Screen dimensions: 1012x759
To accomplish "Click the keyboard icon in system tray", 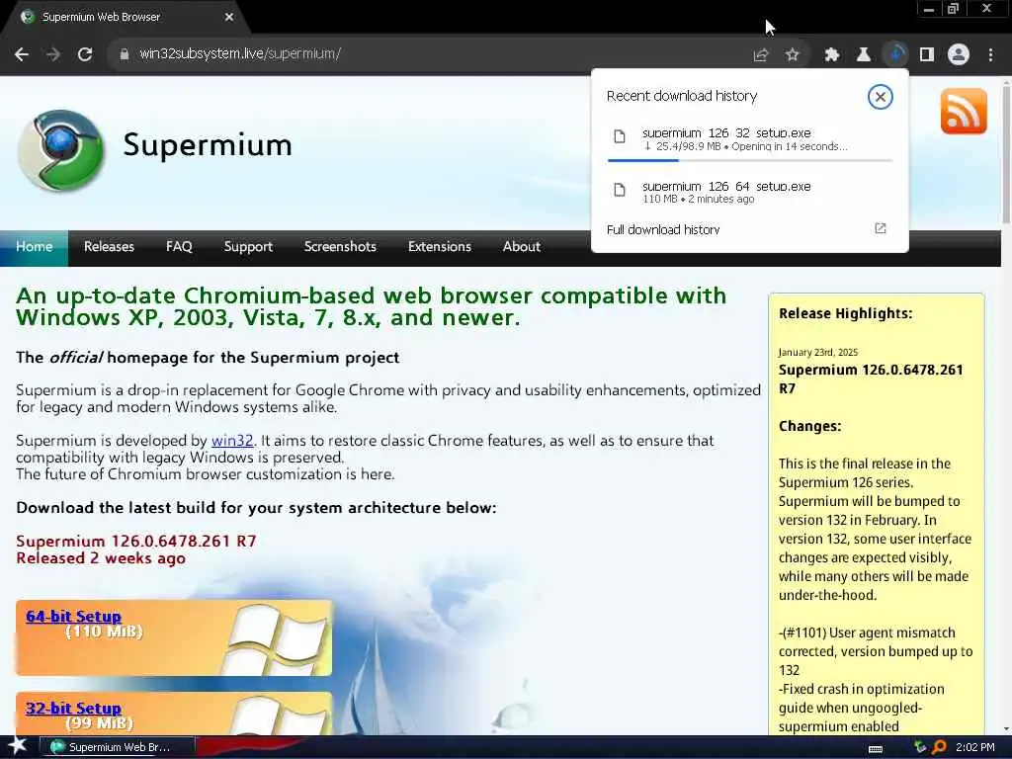I will pos(876,749).
